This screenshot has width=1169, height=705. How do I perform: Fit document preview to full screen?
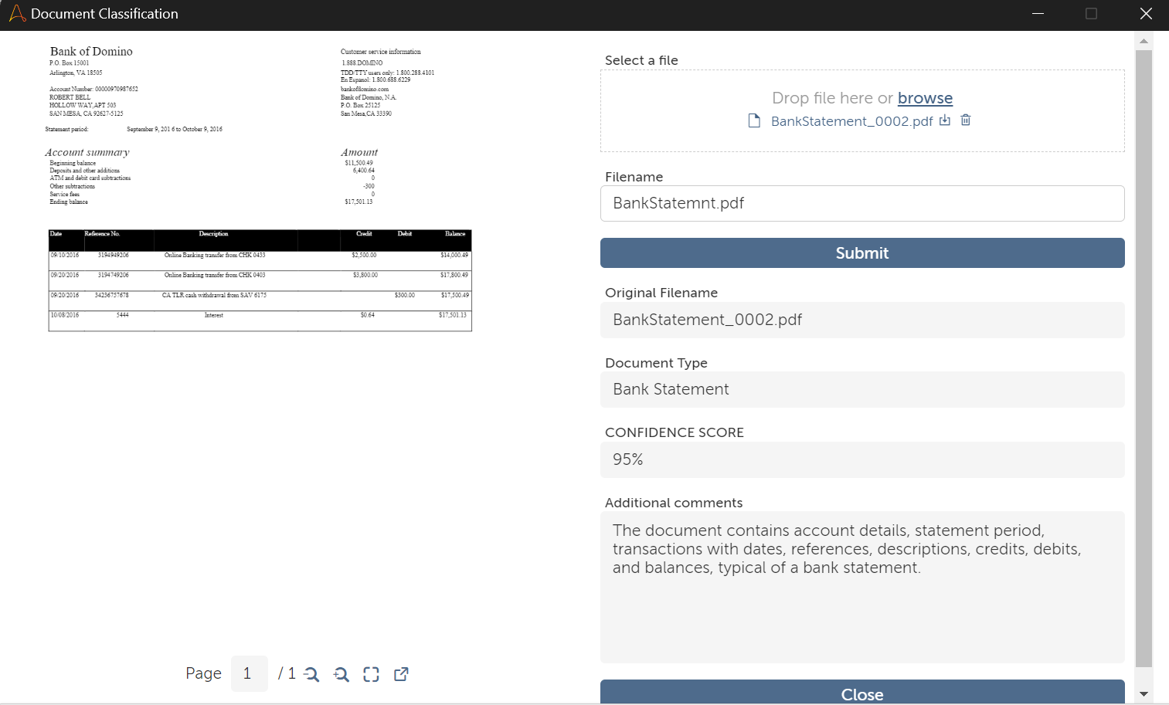[x=372, y=674]
